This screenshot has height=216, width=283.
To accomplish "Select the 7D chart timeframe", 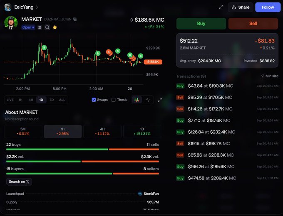I will (52, 100).
